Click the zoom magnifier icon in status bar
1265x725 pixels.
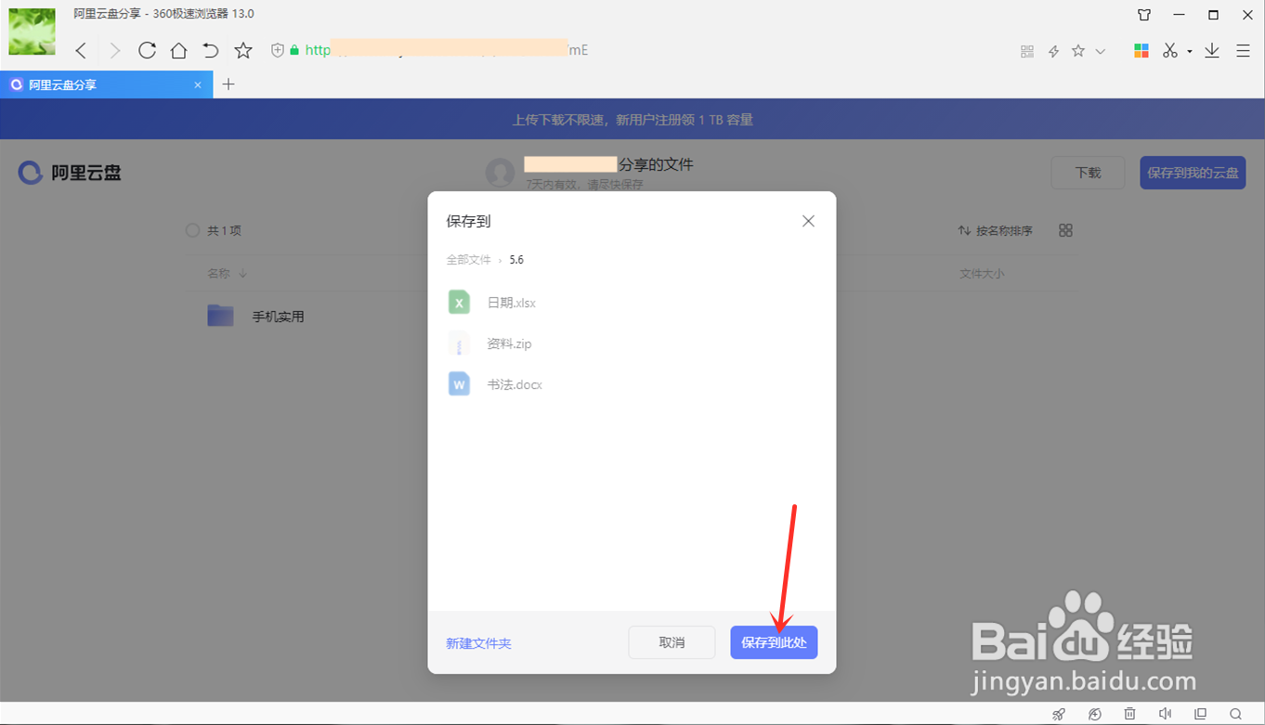(1235, 714)
